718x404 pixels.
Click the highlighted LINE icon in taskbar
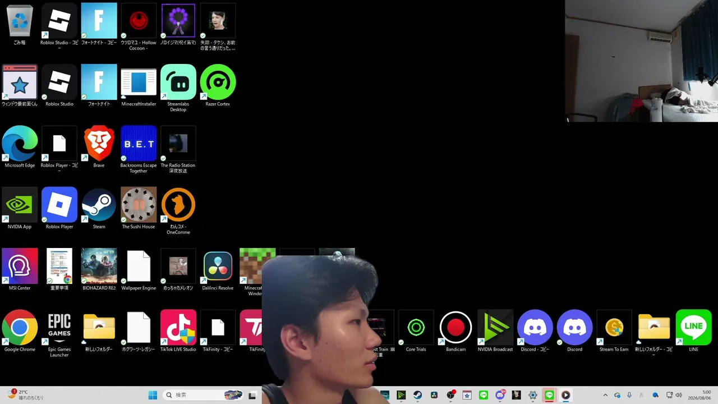549,395
